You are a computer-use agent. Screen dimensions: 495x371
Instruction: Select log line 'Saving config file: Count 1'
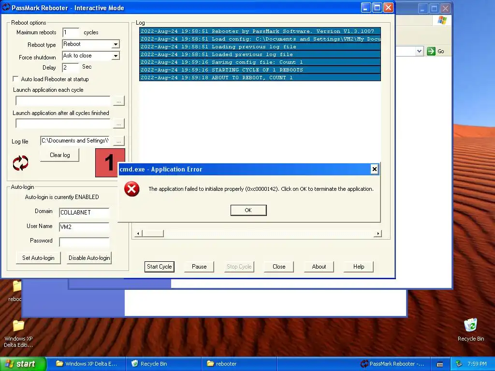pyautogui.click(x=260, y=62)
